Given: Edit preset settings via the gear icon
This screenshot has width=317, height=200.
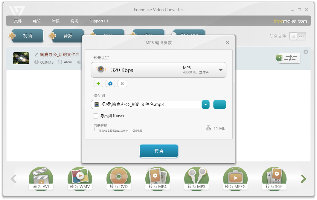Looking at the screenshot, I should (110, 84).
